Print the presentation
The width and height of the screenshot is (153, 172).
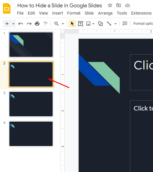(x=37, y=24)
